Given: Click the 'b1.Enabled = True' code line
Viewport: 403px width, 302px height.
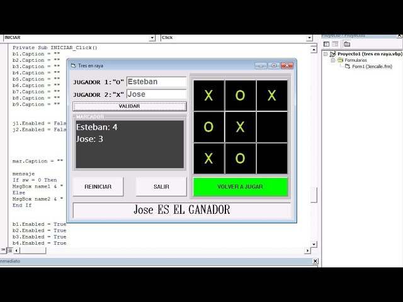Looking at the screenshot, I should [39, 224].
